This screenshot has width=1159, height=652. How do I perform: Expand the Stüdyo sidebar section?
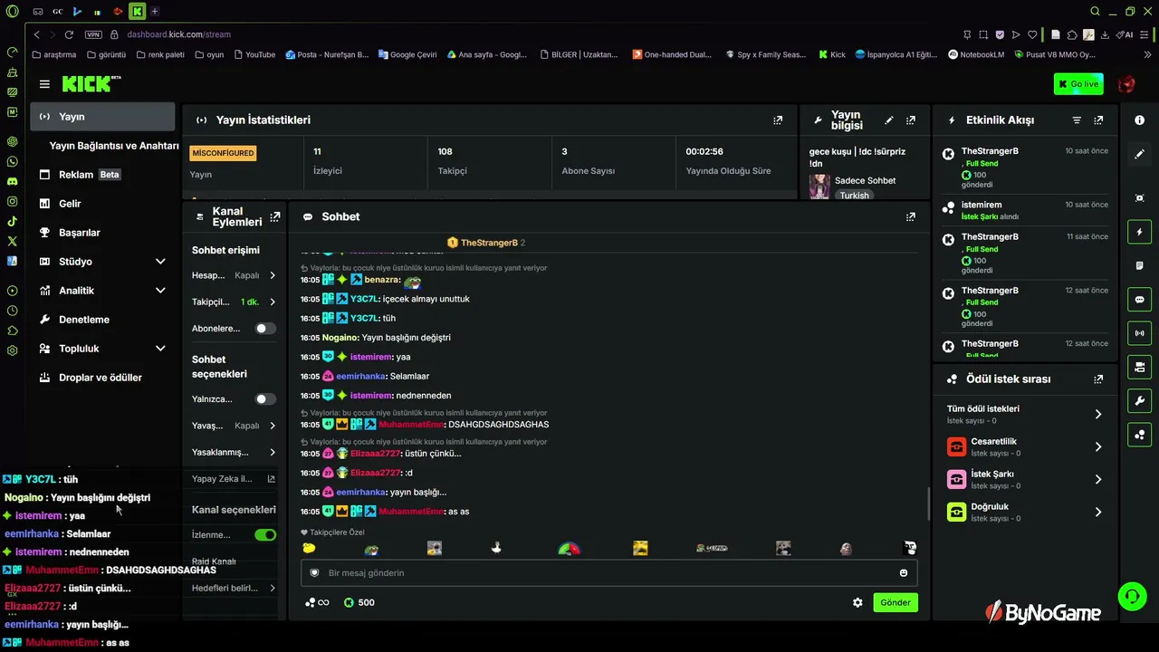click(160, 262)
